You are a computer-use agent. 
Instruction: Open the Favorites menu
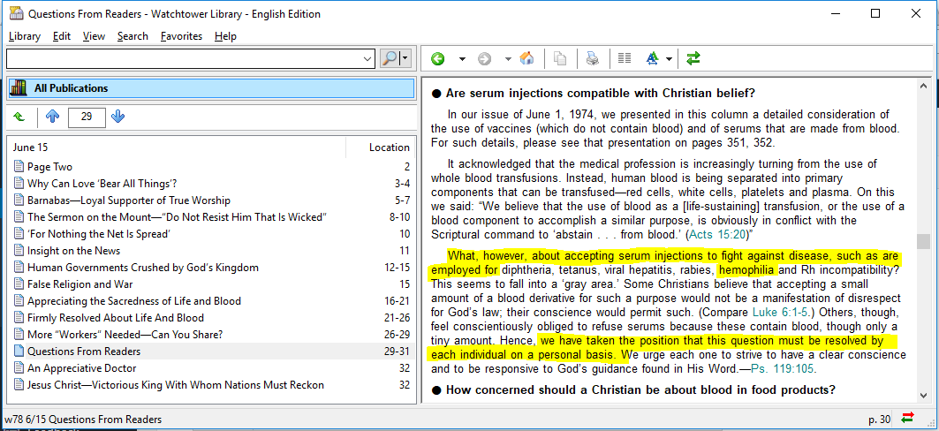tap(181, 36)
